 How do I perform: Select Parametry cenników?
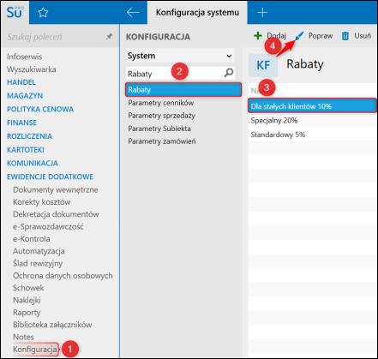click(x=161, y=103)
